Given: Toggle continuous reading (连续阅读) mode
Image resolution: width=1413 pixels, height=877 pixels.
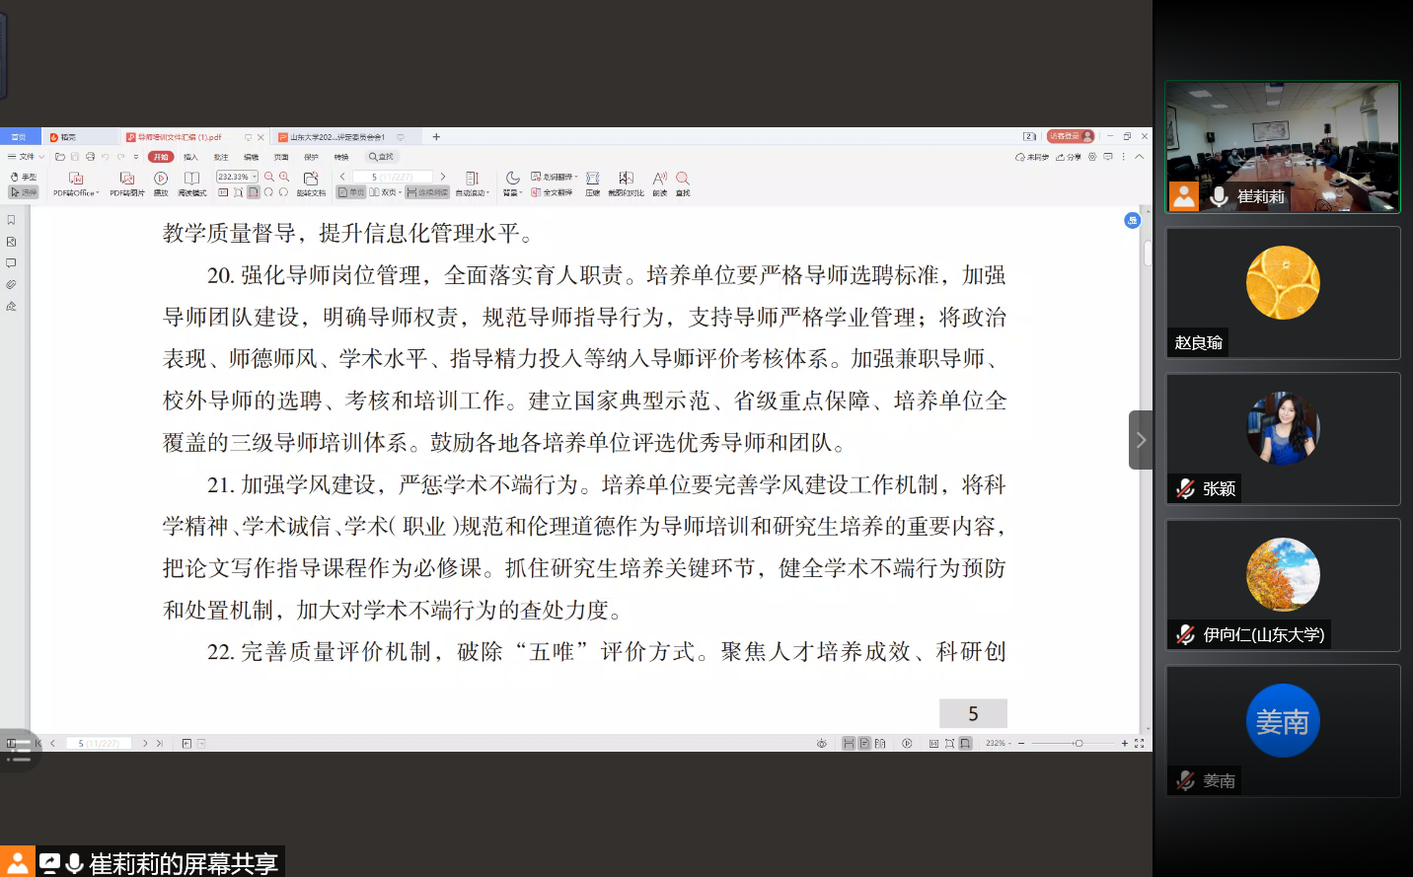Looking at the screenshot, I should 427,192.
